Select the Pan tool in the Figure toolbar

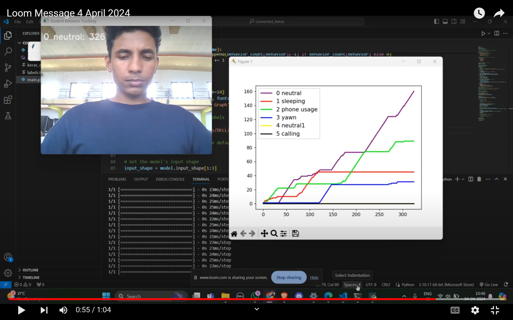pyautogui.click(x=264, y=233)
